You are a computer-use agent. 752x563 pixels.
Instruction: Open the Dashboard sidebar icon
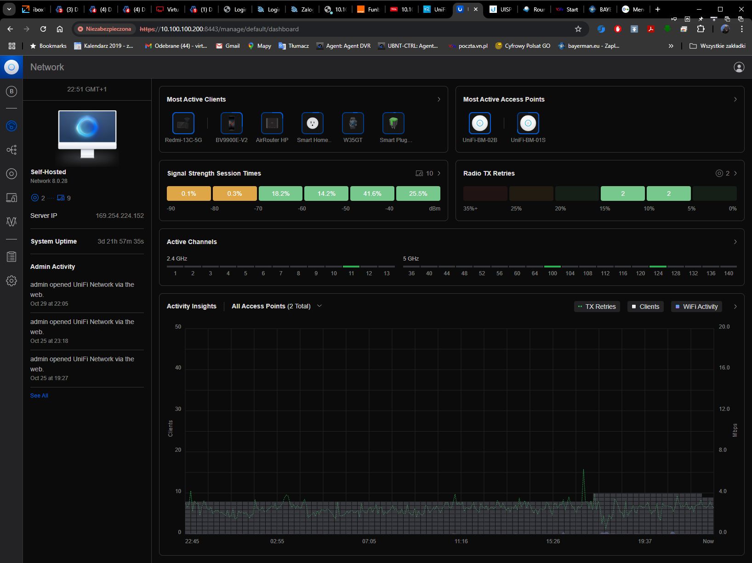tap(11, 126)
